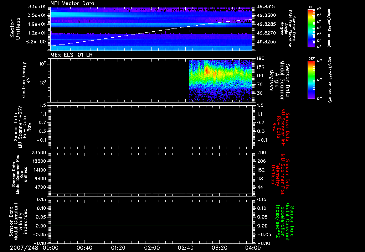The height and width of the screenshot is (252, 365).
Task: Click the Electron Energy eV axis label
Action: click(26, 80)
